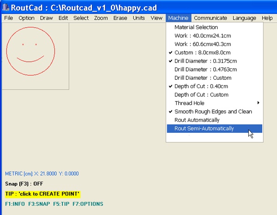Open the Select menu
Screen dimensions: 277x215
coord(81,18)
